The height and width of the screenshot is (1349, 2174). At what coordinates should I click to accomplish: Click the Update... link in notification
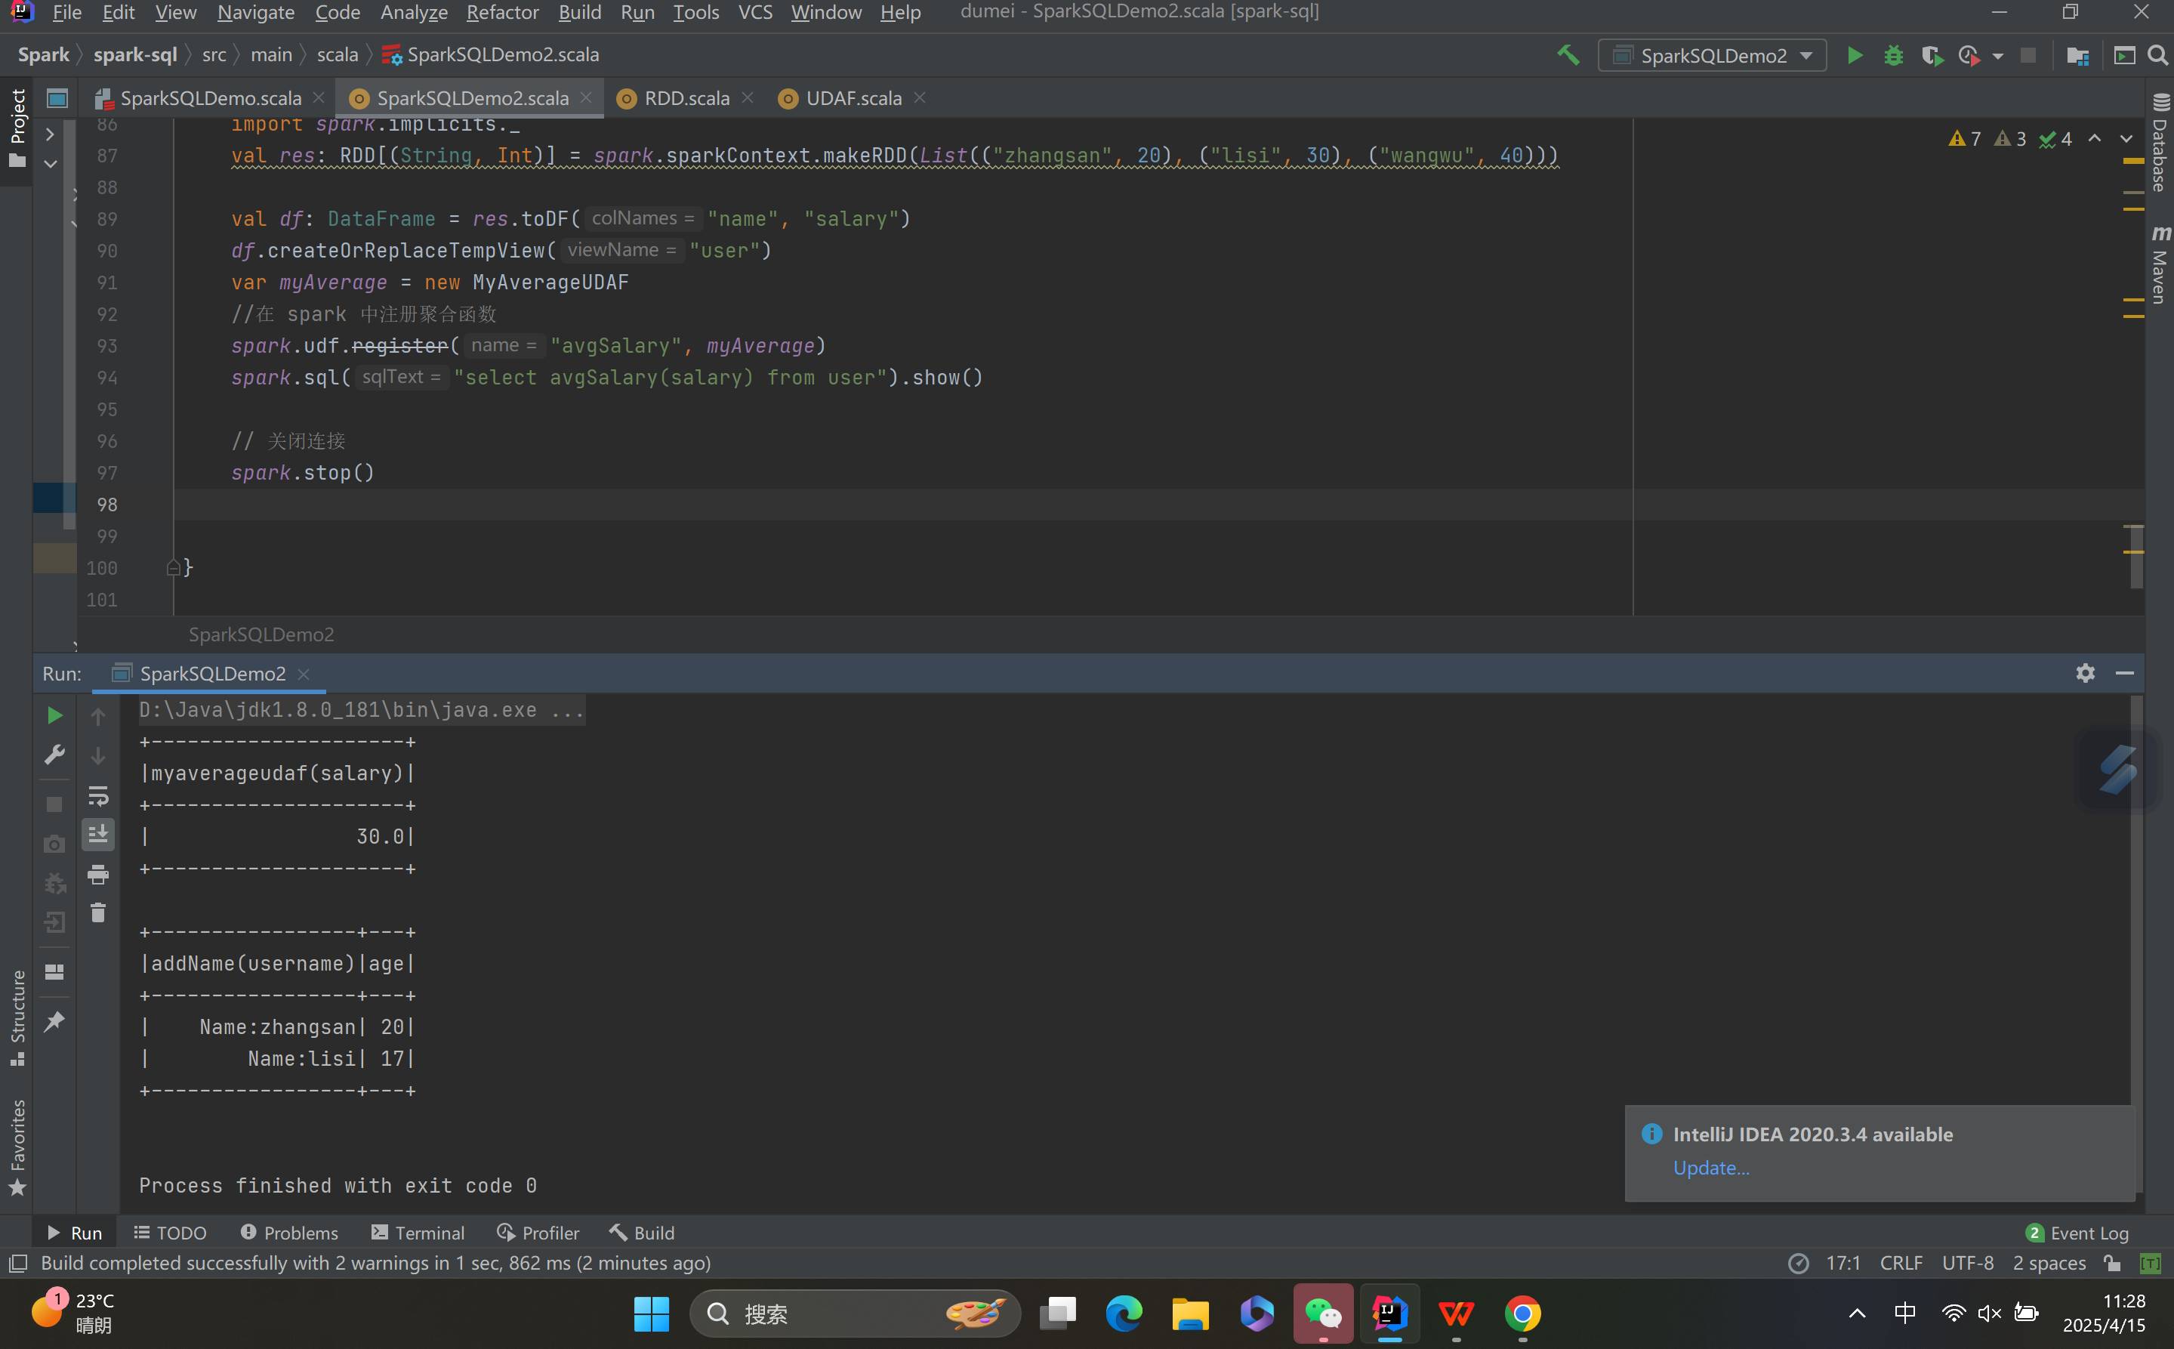[1710, 1167]
